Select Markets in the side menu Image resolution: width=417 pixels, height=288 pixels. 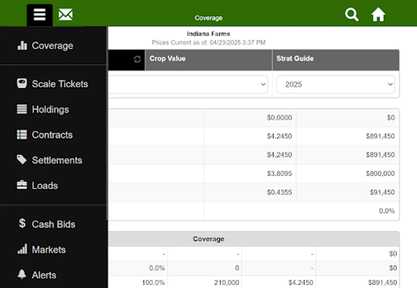point(49,250)
